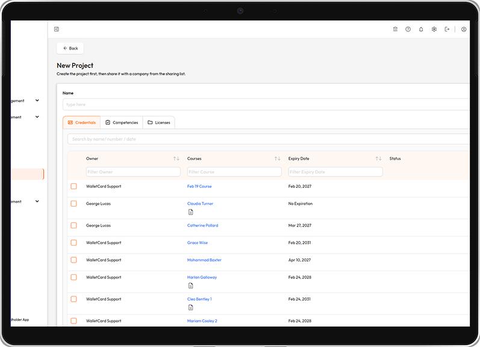Screen dimensions: 480x347
Task: Check the Mohammad Baxter row checkbox
Action: 73,260
